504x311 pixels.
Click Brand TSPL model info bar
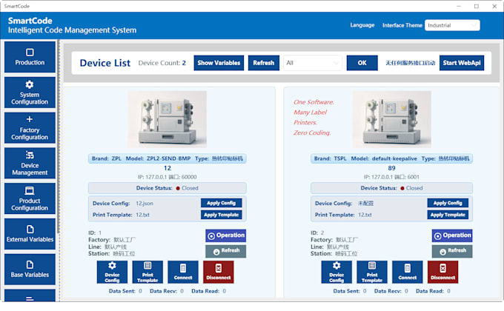click(x=391, y=158)
